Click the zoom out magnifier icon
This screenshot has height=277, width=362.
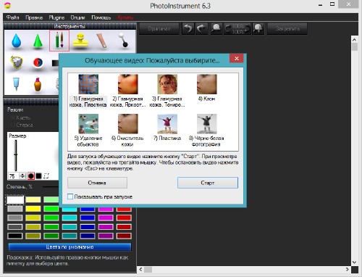(x=216, y=29)
